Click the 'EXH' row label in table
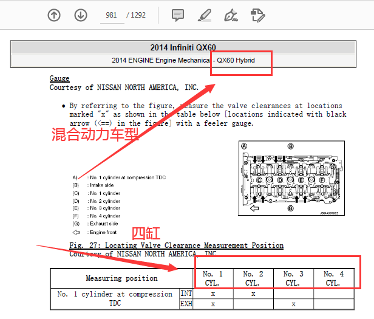This screenshot has height=319, width=374. click(186, 304)
